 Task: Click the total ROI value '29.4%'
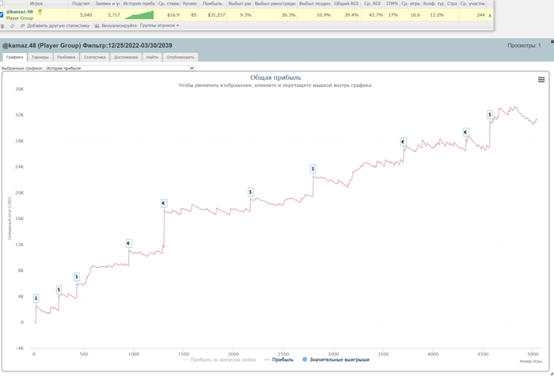(x=351, y=15)
